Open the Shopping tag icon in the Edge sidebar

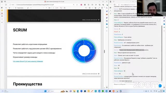click(107, 11)
